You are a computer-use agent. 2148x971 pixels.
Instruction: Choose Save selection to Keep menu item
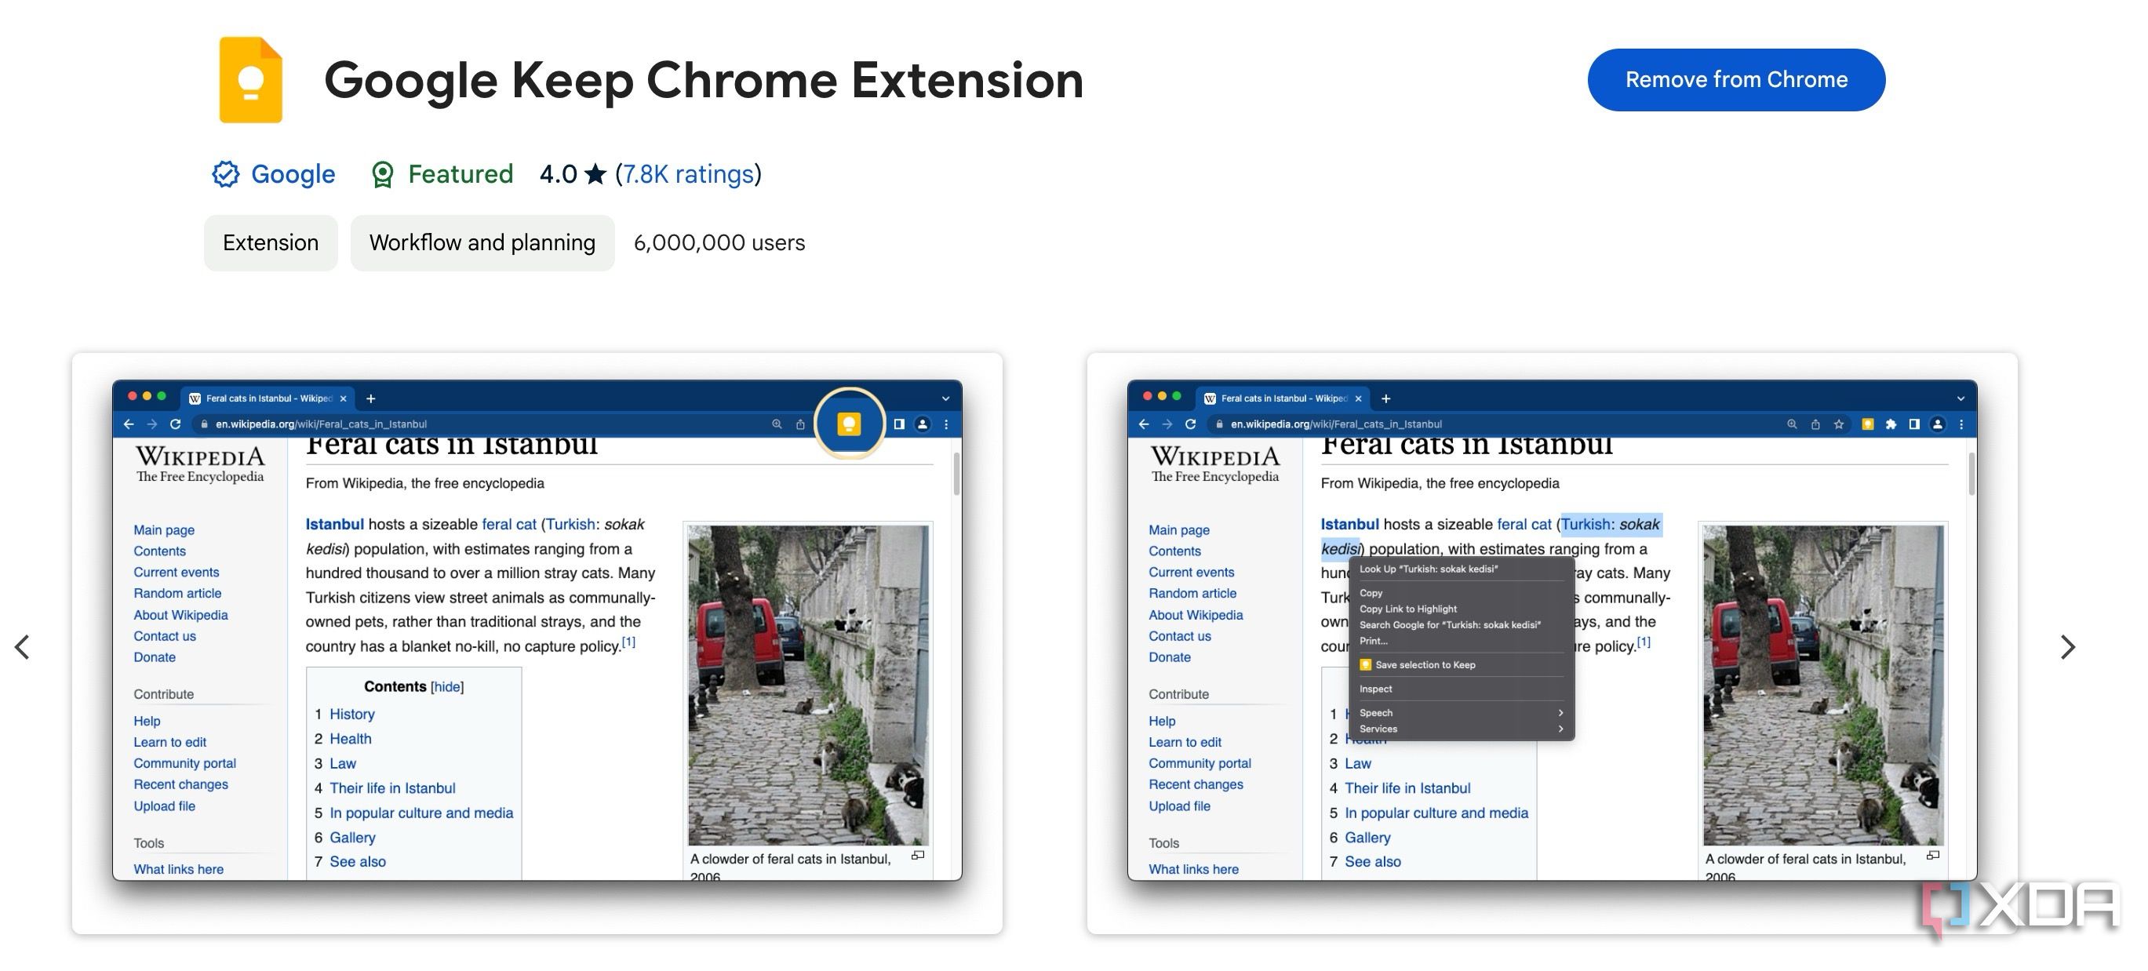coord(1461,665)
